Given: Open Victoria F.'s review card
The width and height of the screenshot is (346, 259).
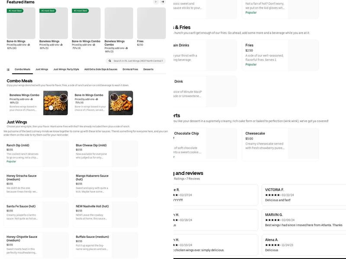Looking at the screenshot, I should [x=304, y=195].
